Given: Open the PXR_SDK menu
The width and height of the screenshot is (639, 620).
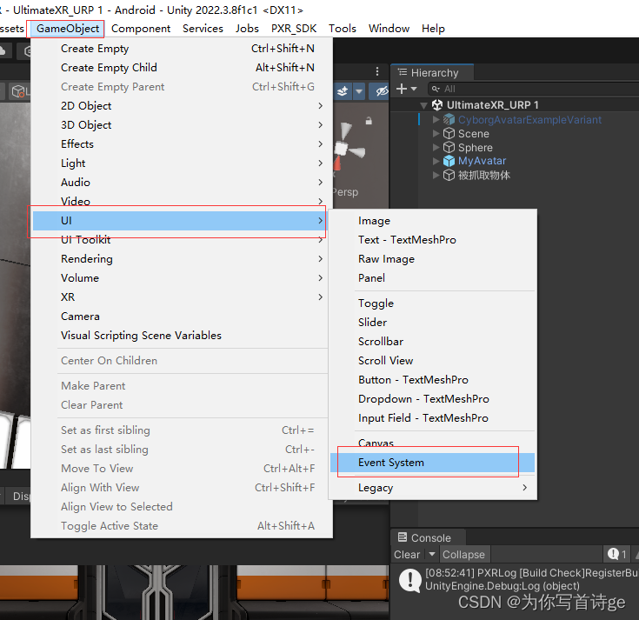Looking at the screenshot, I should (294, 29).
